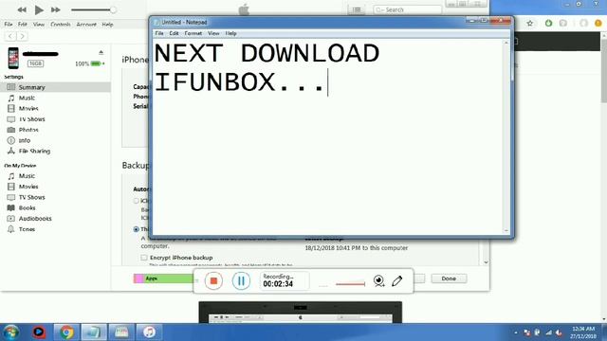Eject the iPhone using the eject icon
Image resolution: width=607 pixels, height=341 pixels.
(101, 52)
